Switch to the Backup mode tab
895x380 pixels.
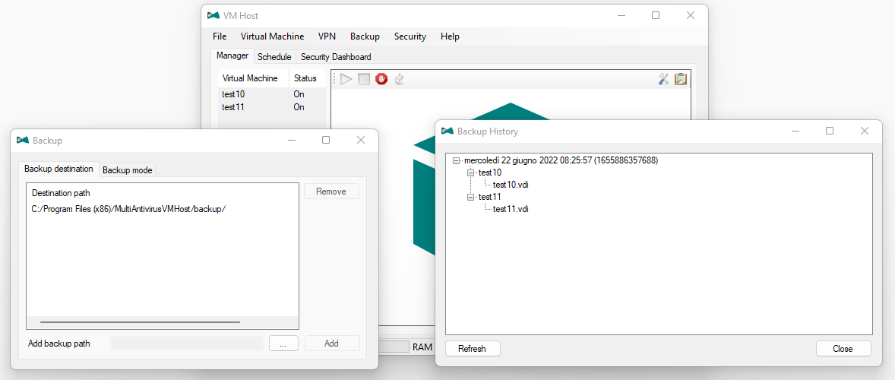click(128, 170)
